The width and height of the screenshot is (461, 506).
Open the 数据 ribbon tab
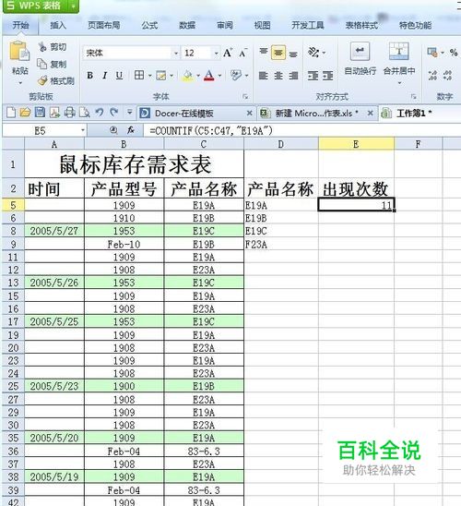pos(187,25)
